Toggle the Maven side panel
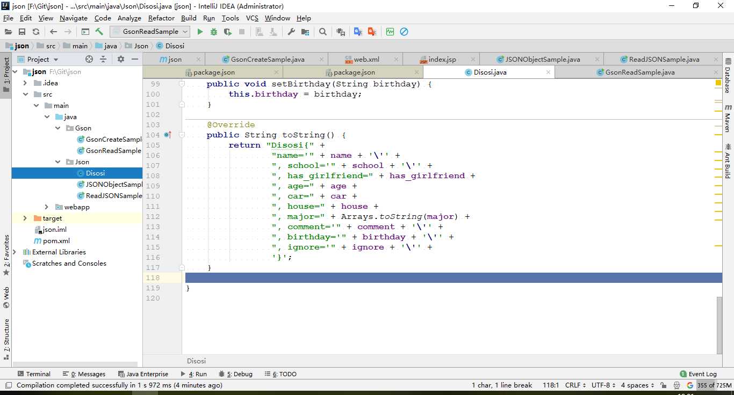Screen dimensions: 734x395 (x=728, y=119)
